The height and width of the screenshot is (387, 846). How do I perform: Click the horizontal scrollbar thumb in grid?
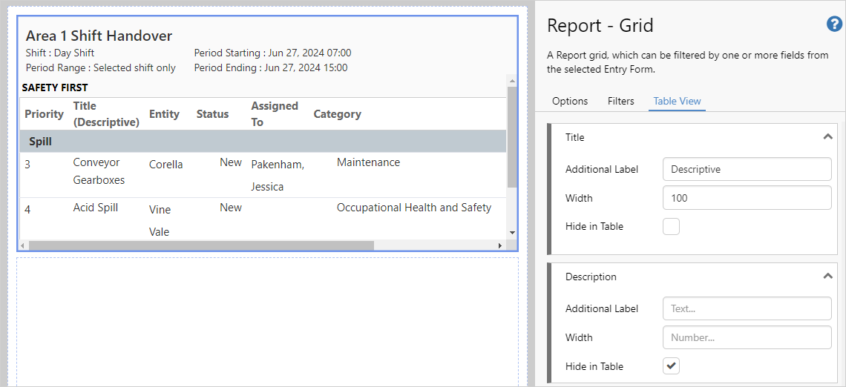[x=200, y=245]
